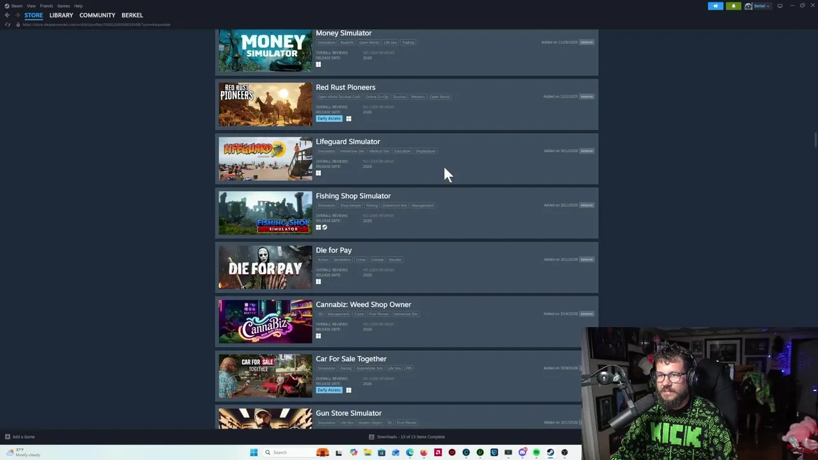The width and height of the screenshot is (818, 460).
Task: Open the Steam menu
Action: click(x=17, y=6)
